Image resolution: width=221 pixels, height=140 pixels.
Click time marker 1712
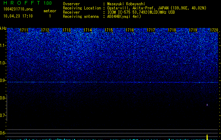point(45,30)
